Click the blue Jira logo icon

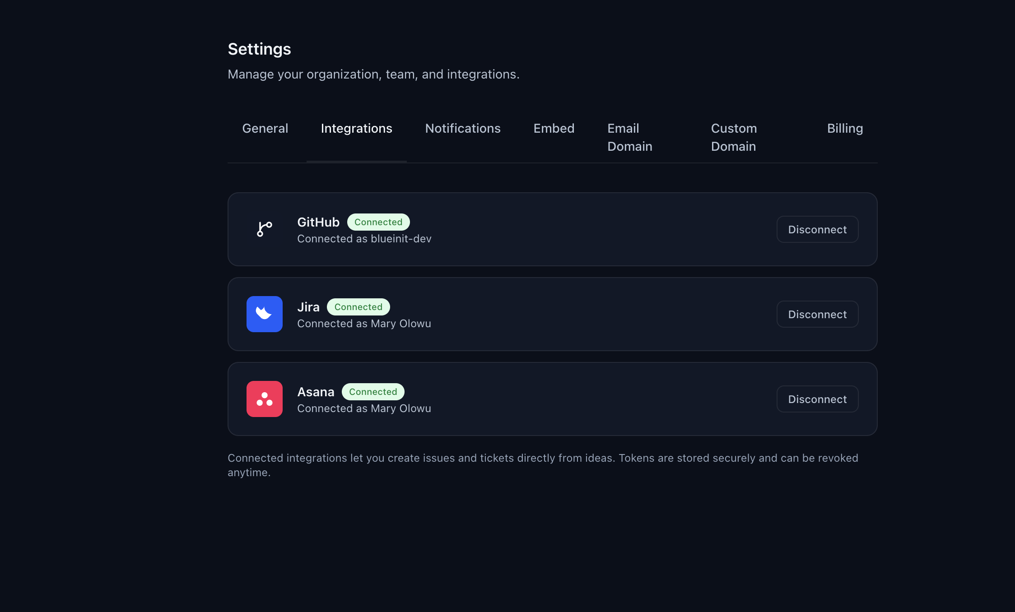pyautogui.click(x=265, y=314)
